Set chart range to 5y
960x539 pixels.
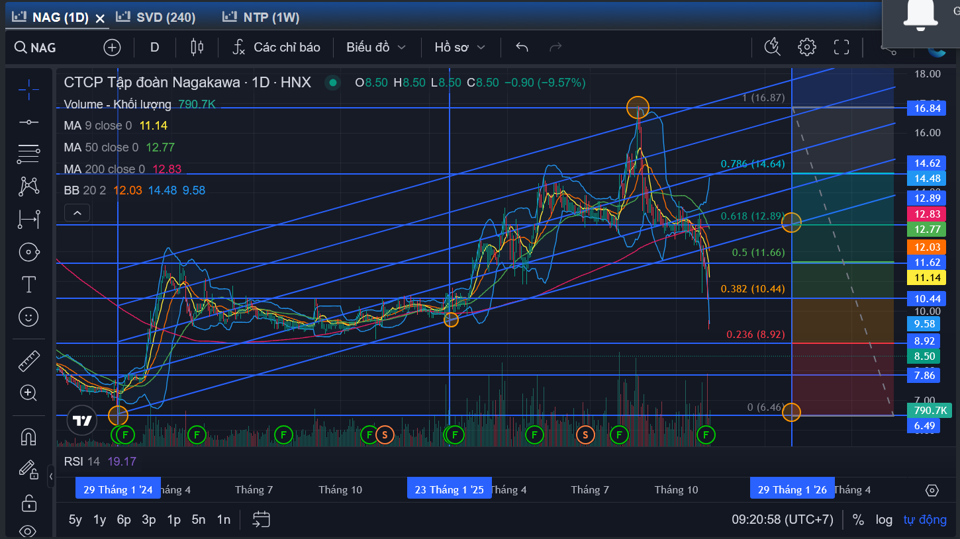[x=75, y=520]
